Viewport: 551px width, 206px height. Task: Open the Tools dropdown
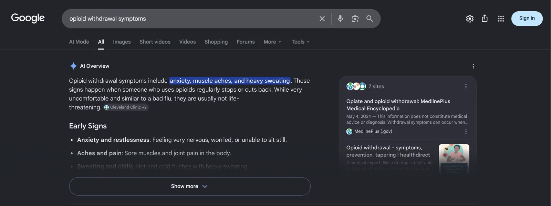point(300,42)
